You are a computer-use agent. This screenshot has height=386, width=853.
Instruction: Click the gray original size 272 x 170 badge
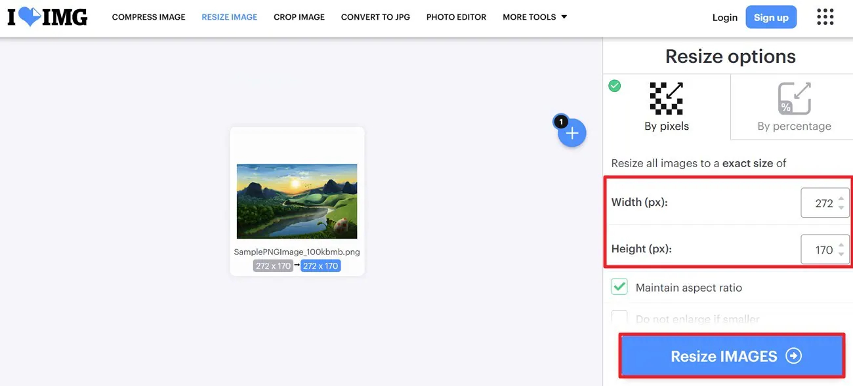point(273,266)
